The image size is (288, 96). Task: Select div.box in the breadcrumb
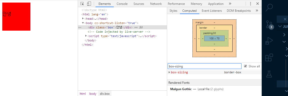105,94
